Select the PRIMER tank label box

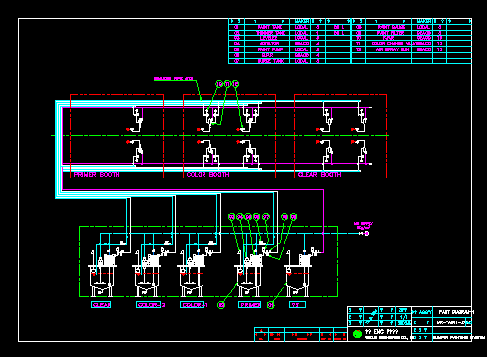[x=250, y=305]
